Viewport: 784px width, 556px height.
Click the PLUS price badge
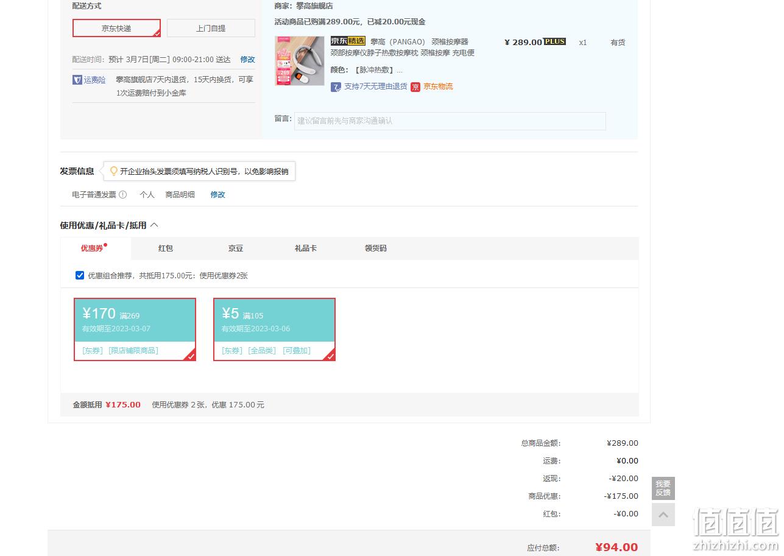[555, 41]
